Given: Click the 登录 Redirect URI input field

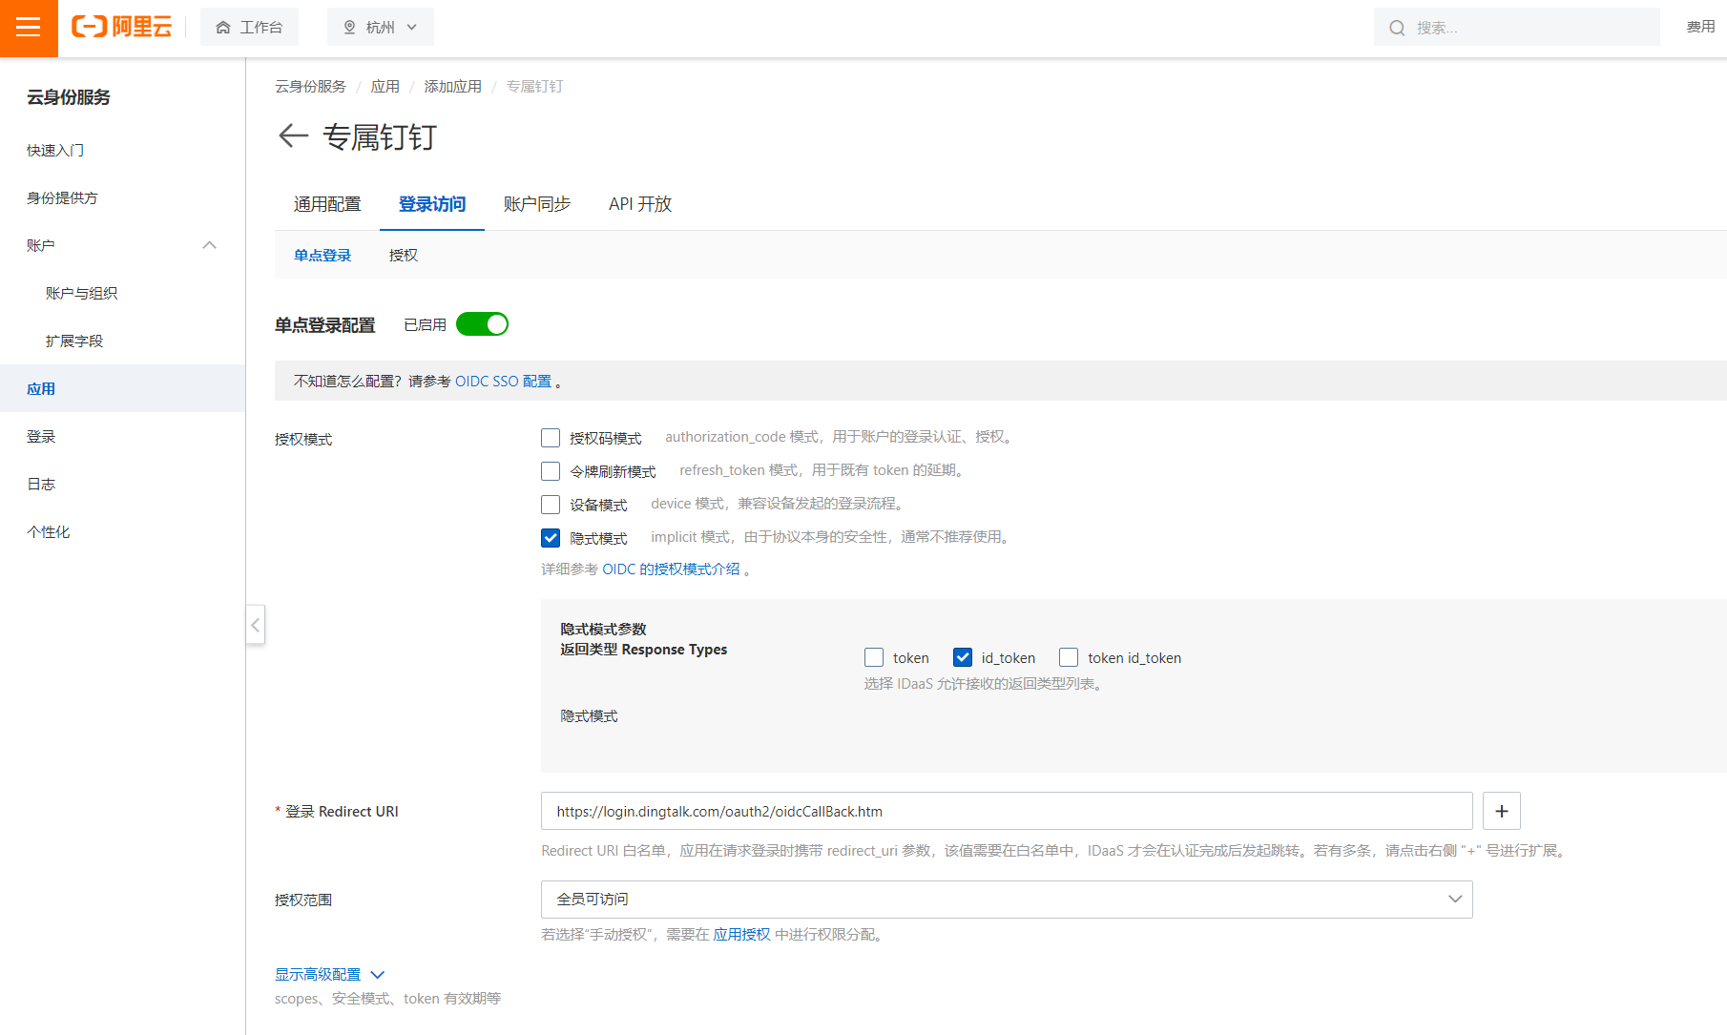Looking at the screenshot, I should tap(1007, 811).
